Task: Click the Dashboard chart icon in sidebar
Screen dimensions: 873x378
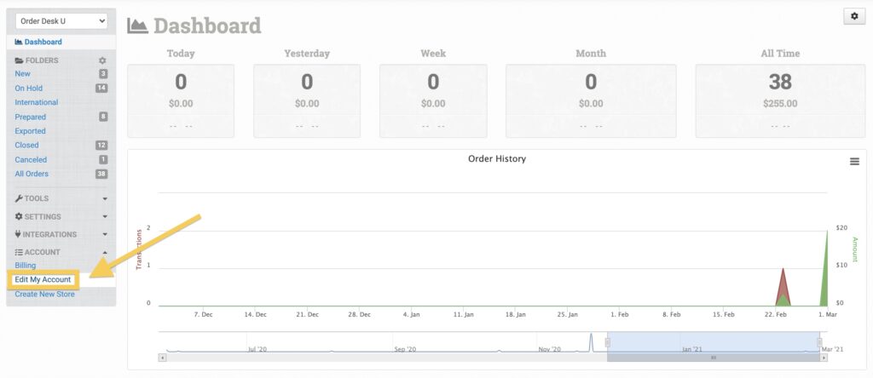Action: pyautogui.click(x=19, y=42)
